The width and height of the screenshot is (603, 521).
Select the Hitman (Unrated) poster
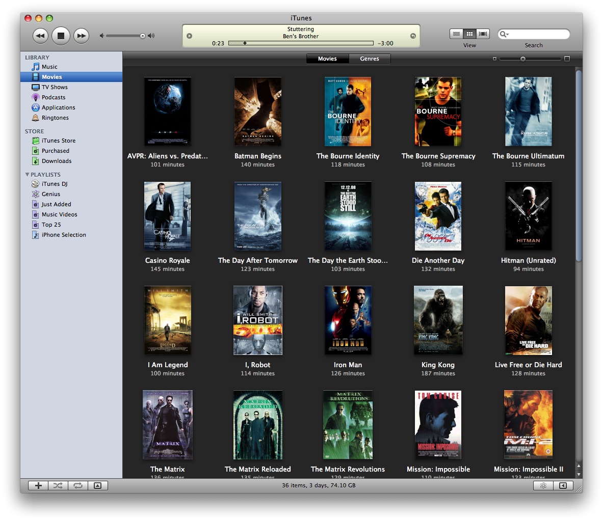coord(529,216)
